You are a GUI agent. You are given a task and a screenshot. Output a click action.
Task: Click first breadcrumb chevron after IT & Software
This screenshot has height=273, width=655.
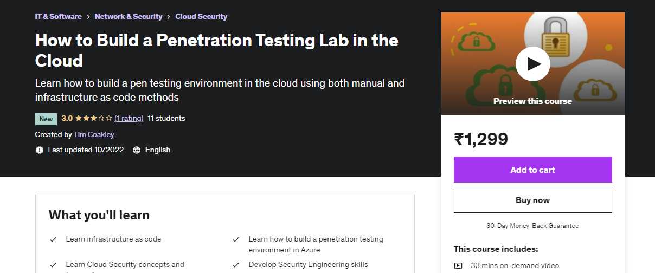click(88, 17)
